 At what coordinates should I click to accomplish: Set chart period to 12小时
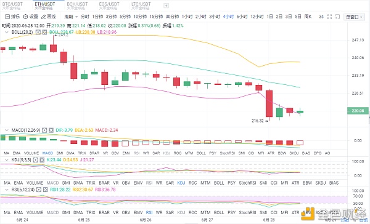click(x=257, y=17)
